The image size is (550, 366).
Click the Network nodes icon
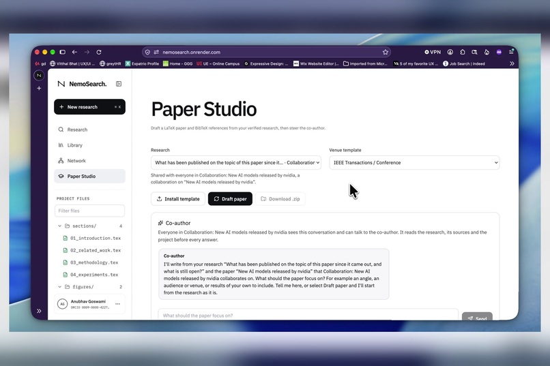click(x=61, y=161)
